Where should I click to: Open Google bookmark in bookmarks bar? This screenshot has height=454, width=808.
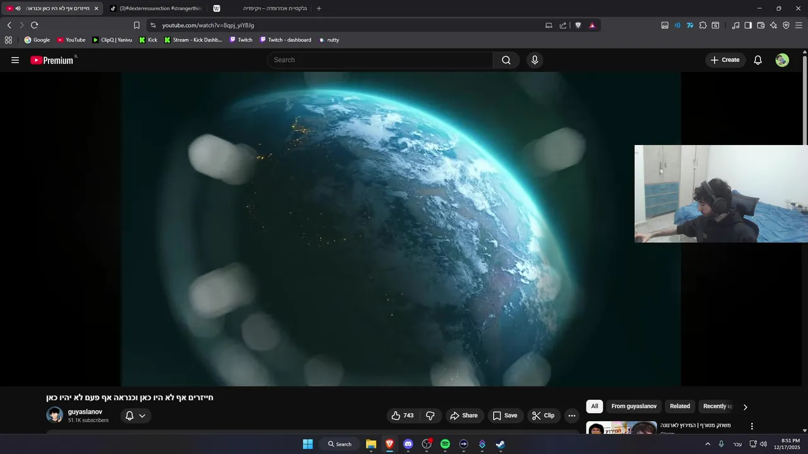tap(37, 40)
